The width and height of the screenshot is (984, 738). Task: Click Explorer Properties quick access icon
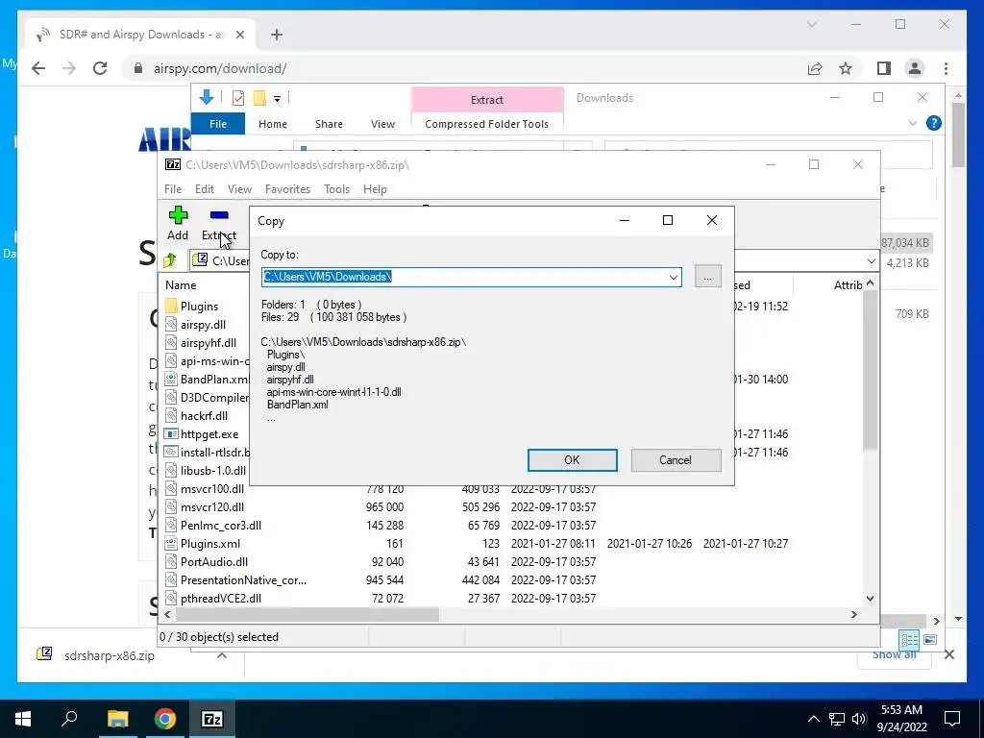point(238,98)
